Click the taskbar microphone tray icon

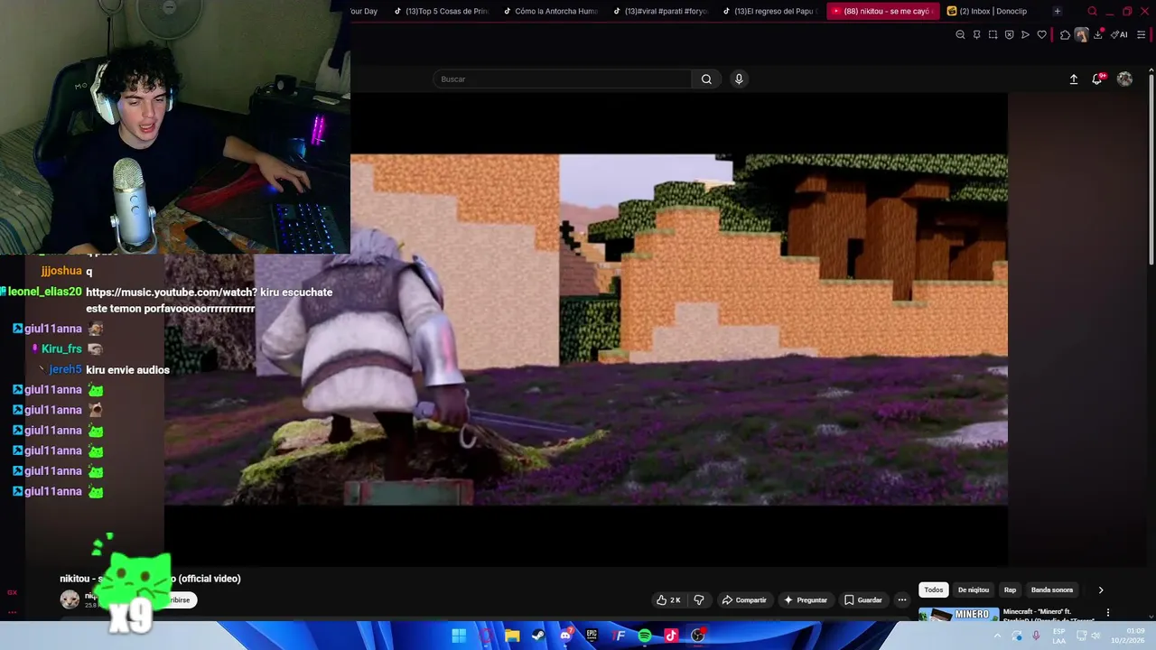pos(1036,636)
